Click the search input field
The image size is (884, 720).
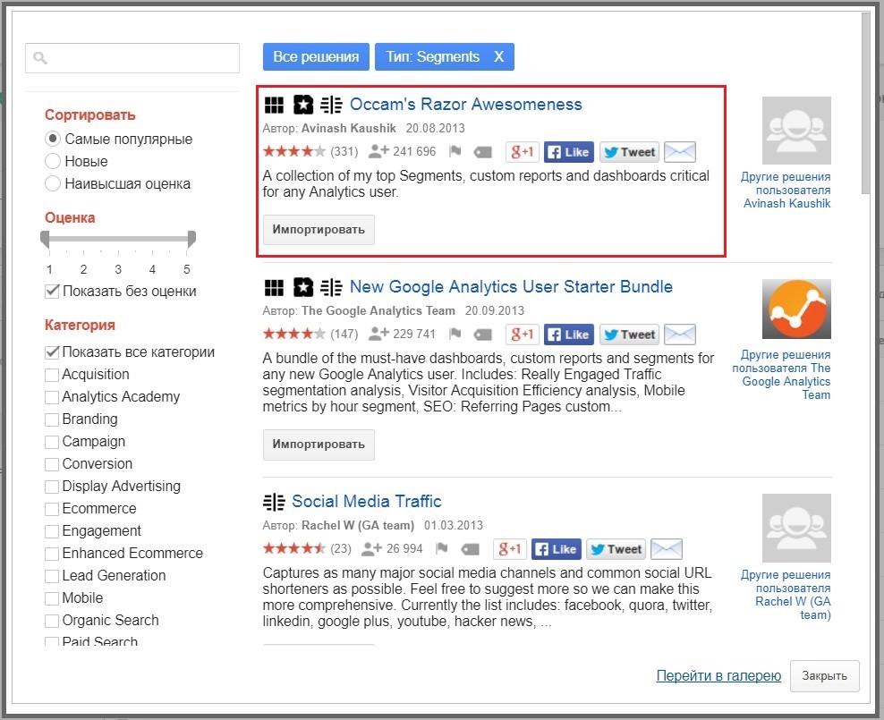tap(132, 58)
